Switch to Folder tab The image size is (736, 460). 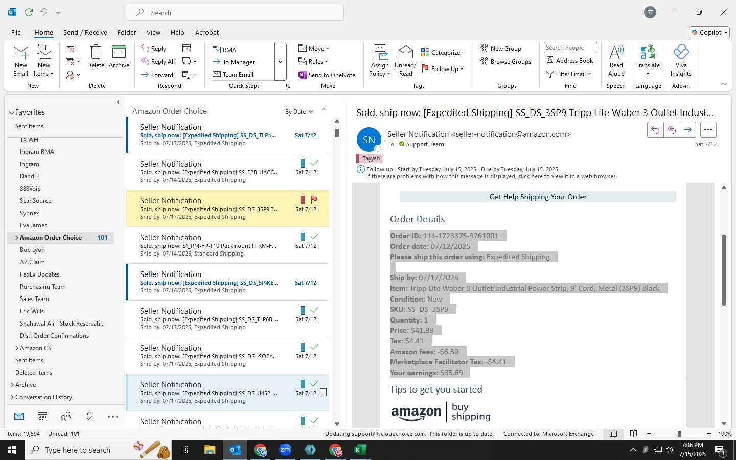(x=127, y=32)
